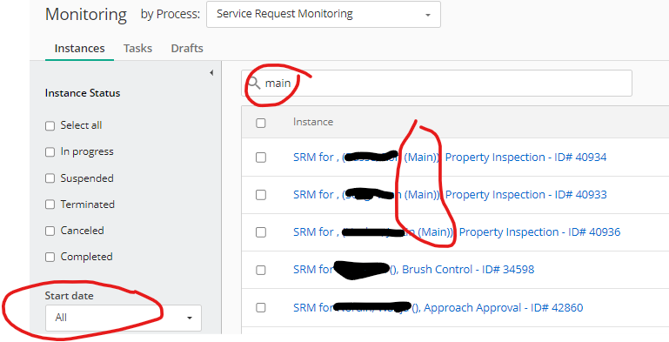
Task: Select row checkbox for ID# 40934
Action: [261, 158]
